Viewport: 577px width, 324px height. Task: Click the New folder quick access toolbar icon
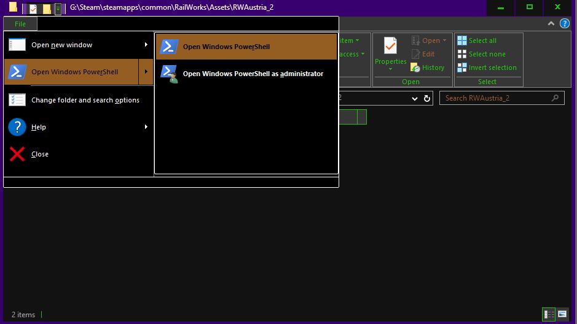tap(47, 8)
